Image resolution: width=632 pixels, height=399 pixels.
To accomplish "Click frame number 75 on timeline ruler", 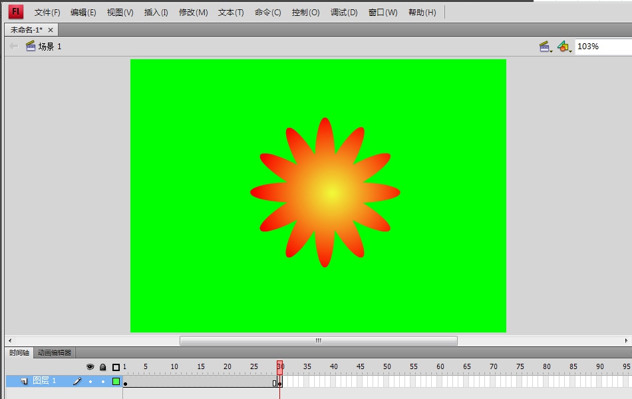I will coord(520,366).
